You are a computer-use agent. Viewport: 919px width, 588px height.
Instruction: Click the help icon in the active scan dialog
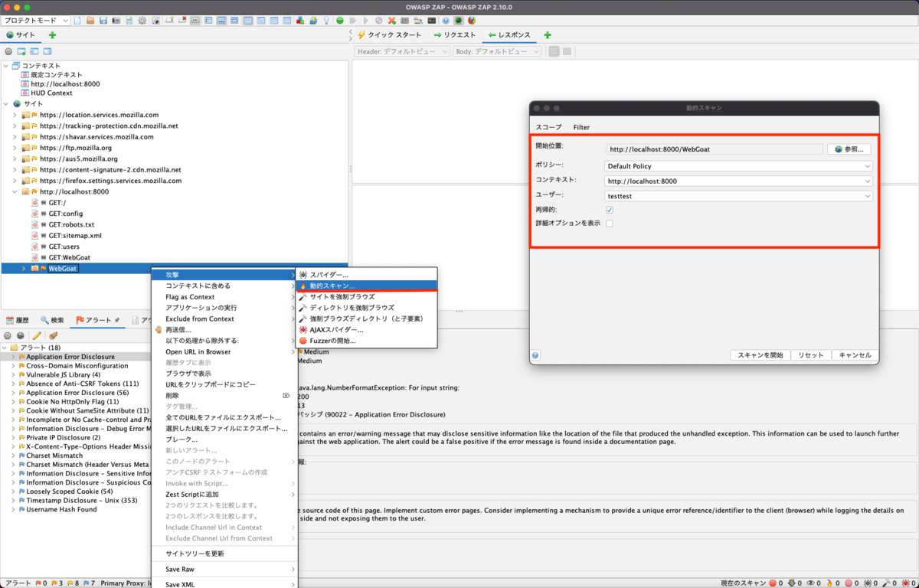535,355
